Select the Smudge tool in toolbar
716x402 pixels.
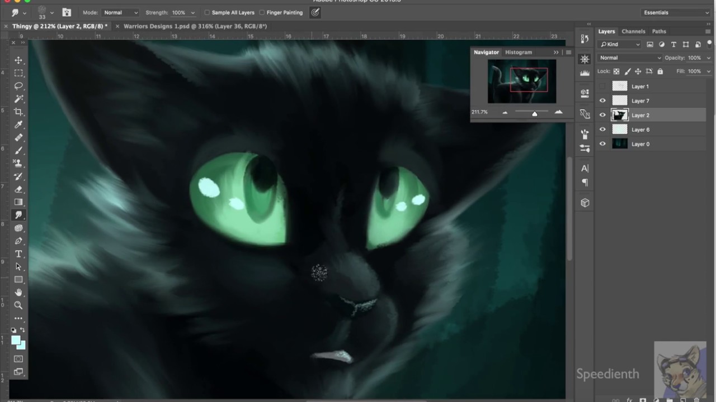[18, 215]
